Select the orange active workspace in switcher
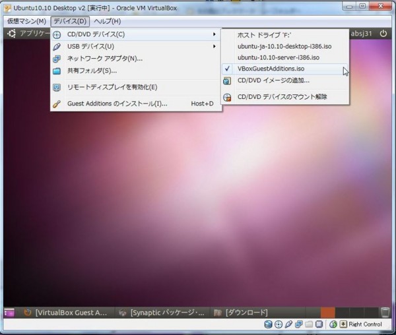The image size is (396, 335). [x=328, y=313]
